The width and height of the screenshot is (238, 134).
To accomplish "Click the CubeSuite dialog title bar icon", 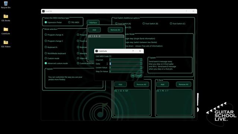I will (97, 51).
